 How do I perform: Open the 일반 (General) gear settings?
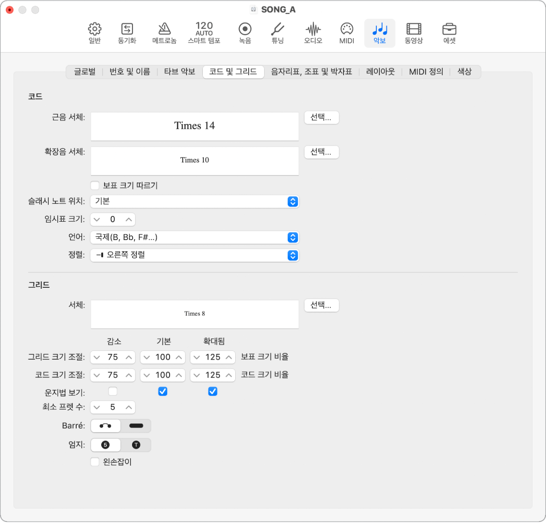pyautogui.click(x=95, y=33)
